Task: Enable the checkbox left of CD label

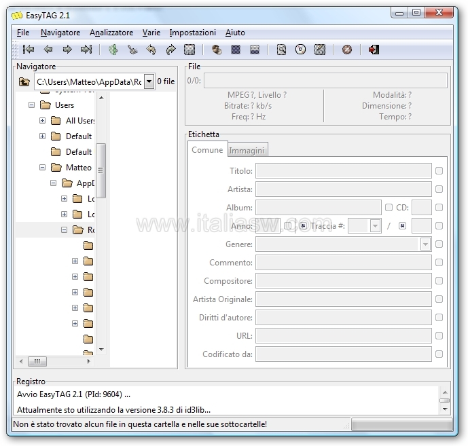Action: [389, 208]
